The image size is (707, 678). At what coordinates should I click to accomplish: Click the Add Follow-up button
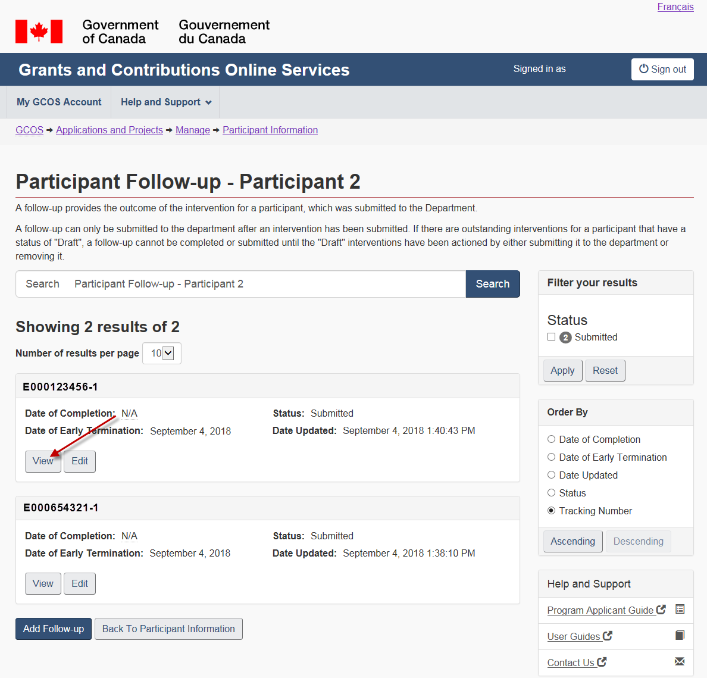pyautogui.click(x=54, y=629)
